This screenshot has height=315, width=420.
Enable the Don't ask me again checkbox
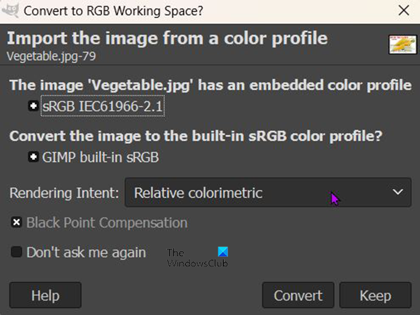(x=16, y=252)
